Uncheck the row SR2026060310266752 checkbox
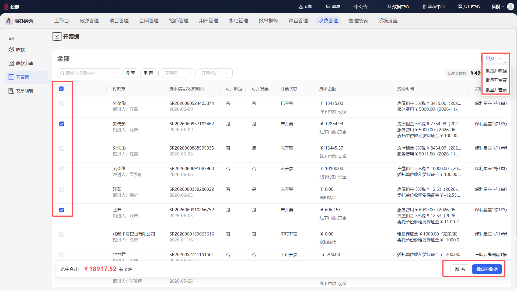 click(x=62, y=210)
